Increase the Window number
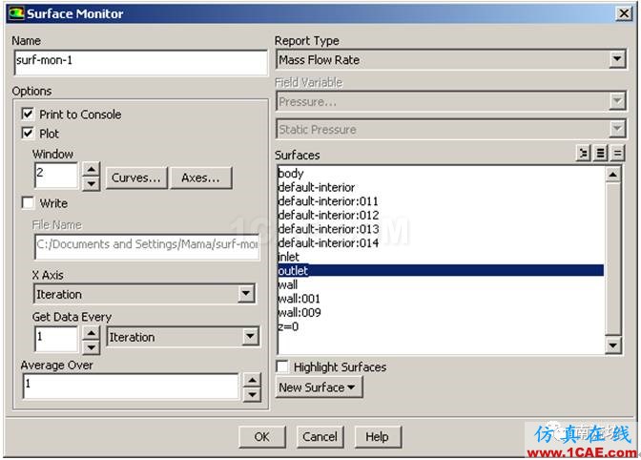641x460 pixels. coord(92,169)
